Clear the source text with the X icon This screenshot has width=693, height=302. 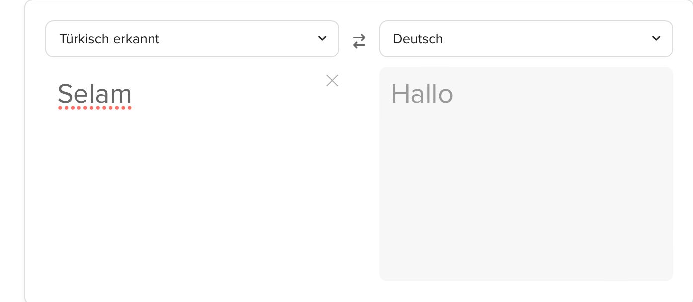tap(332, 81)
